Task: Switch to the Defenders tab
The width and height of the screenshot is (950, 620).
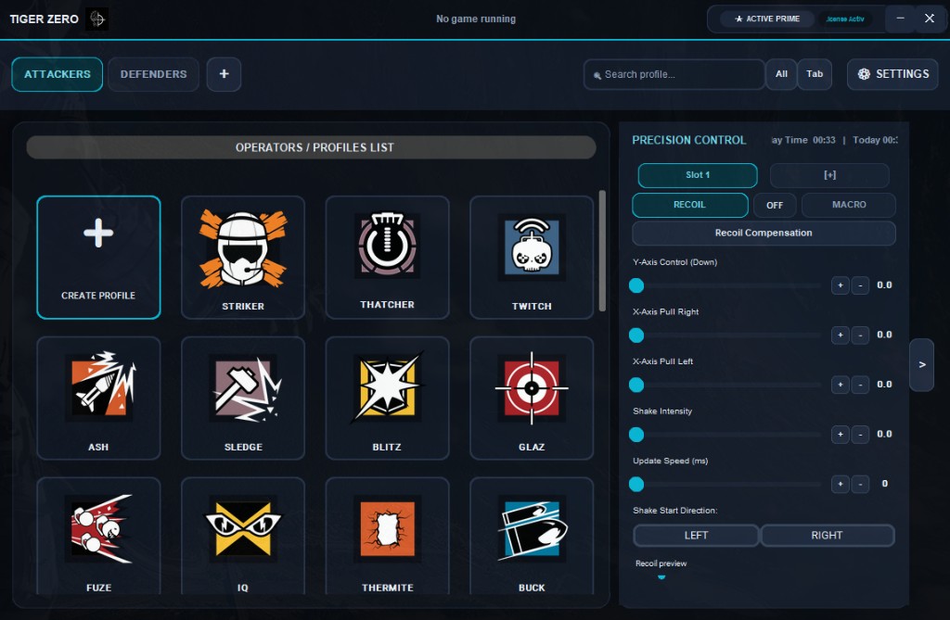Action: click(x=153, y=74)
